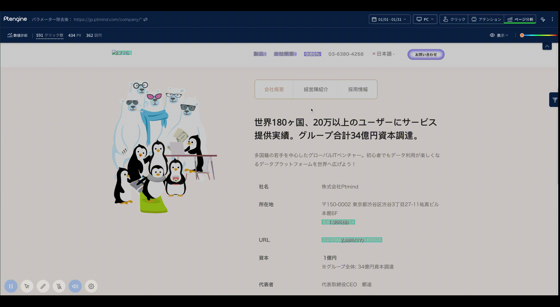Collapse the toolbar with the up chevron

point(547,46)
